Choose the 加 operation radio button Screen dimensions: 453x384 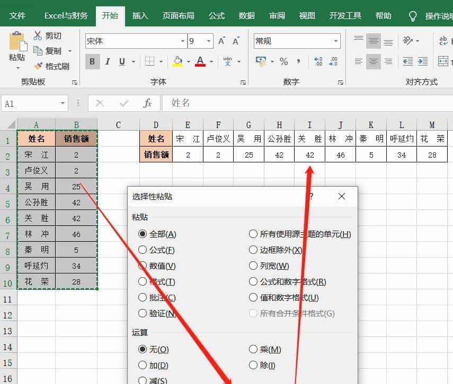tap(143, 365)
